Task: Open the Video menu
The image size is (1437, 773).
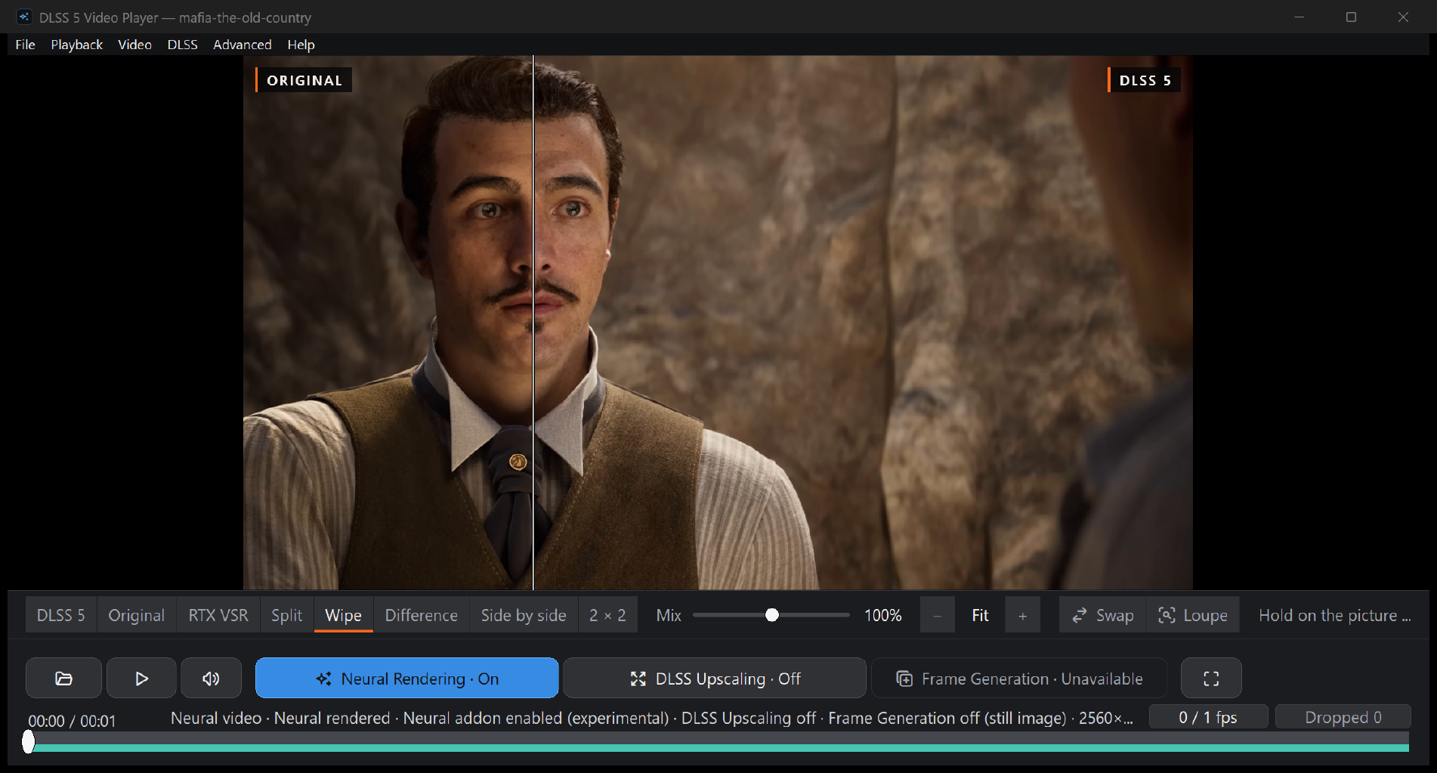Action: click(134, 45)
